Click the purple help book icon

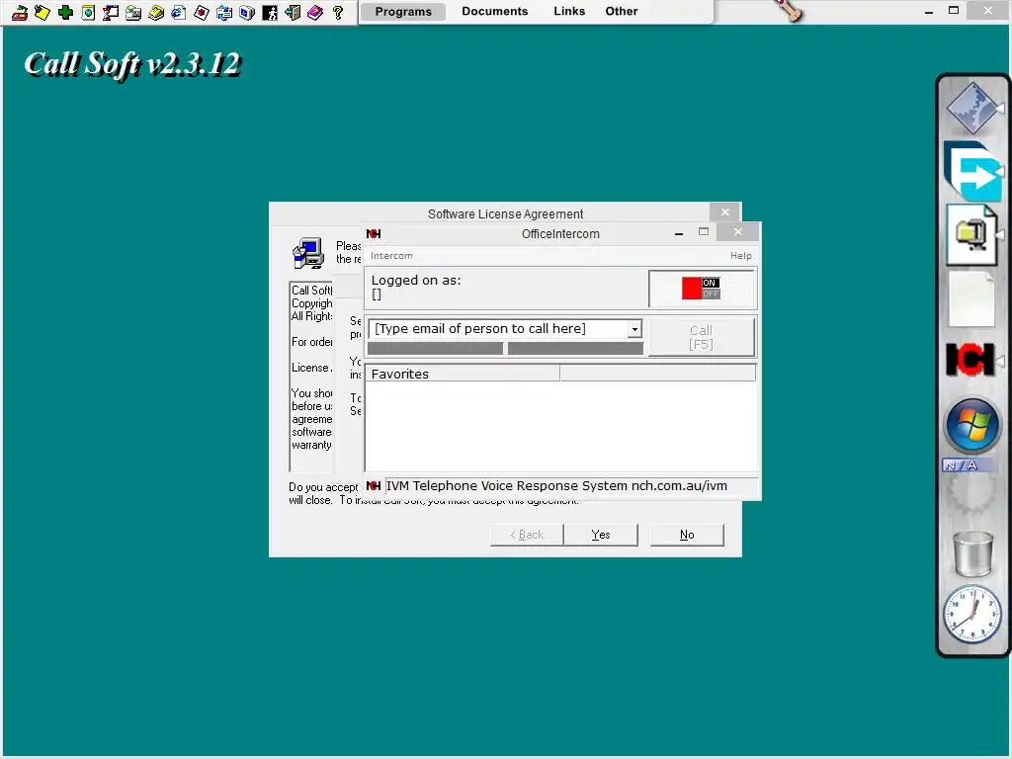tap(315, 12)
